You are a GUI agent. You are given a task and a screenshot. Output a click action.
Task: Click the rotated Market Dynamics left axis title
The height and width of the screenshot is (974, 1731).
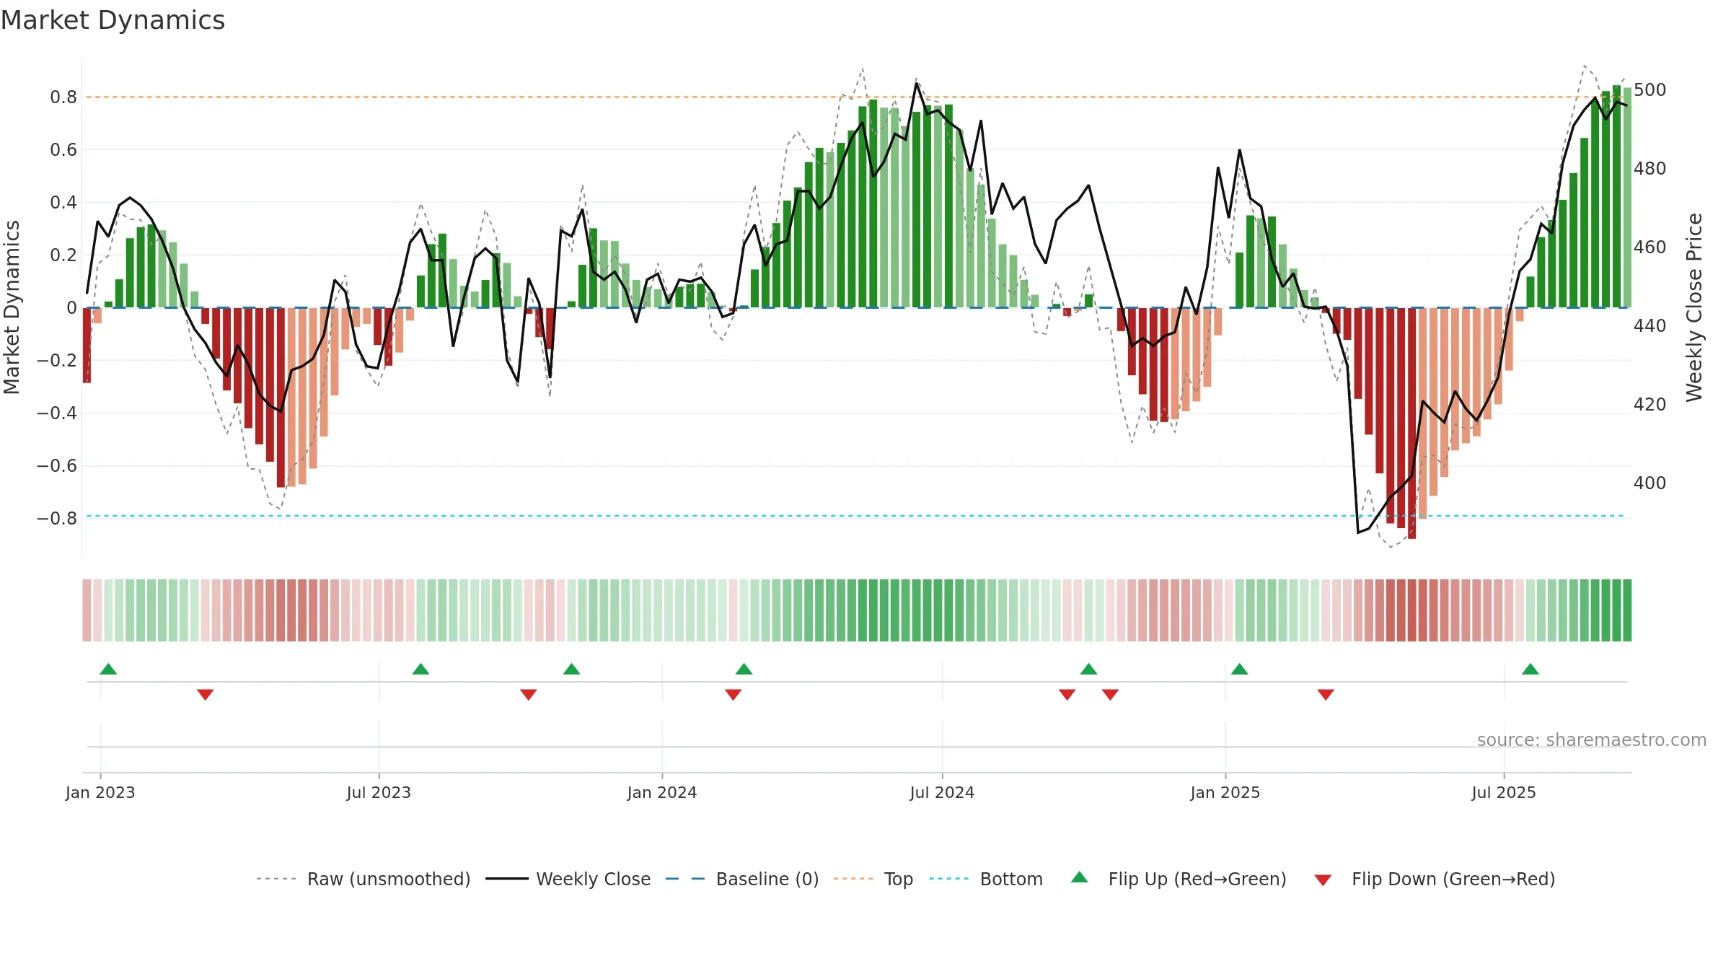tap(12, 307)
